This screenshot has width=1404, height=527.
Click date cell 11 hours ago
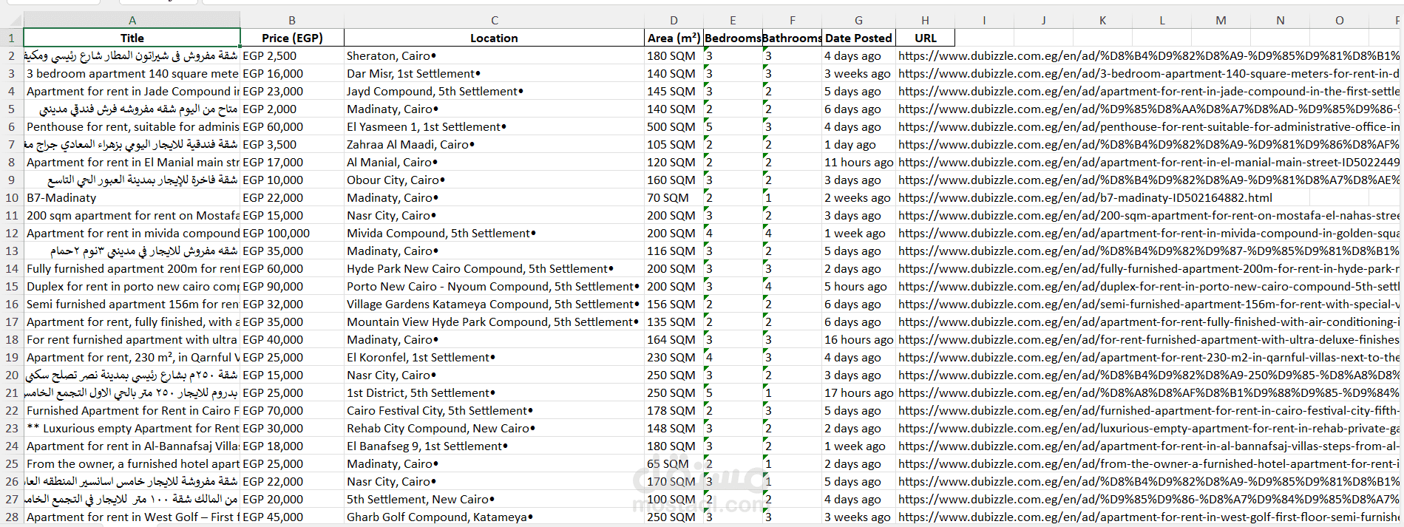pyautogui.click(x=858, y=162)
